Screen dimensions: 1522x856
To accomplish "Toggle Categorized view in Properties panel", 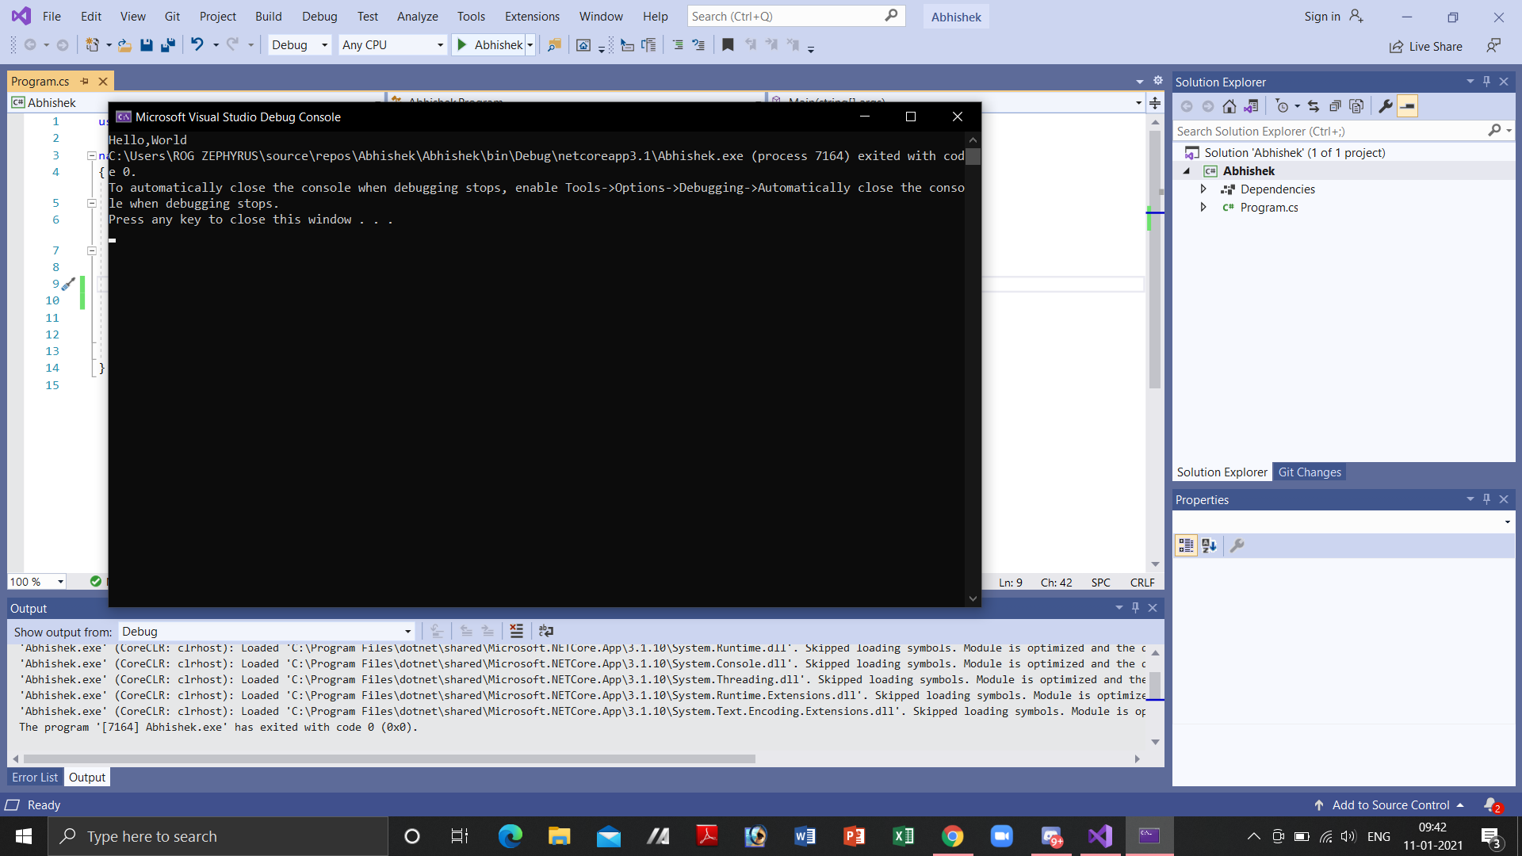I will click(x=1186, y=545).
